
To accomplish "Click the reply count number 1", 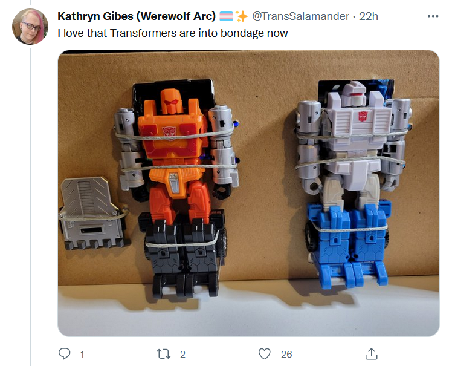I will 82,354.
